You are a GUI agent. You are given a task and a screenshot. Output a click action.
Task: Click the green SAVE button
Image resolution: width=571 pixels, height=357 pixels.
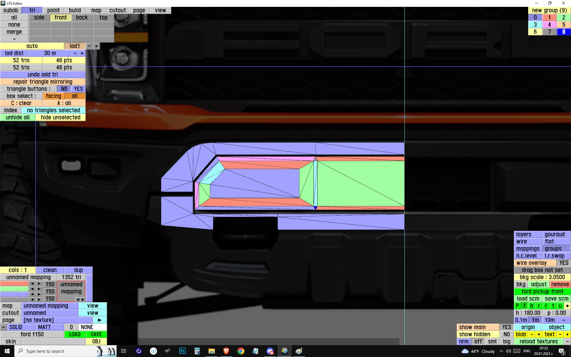(96, 334)
